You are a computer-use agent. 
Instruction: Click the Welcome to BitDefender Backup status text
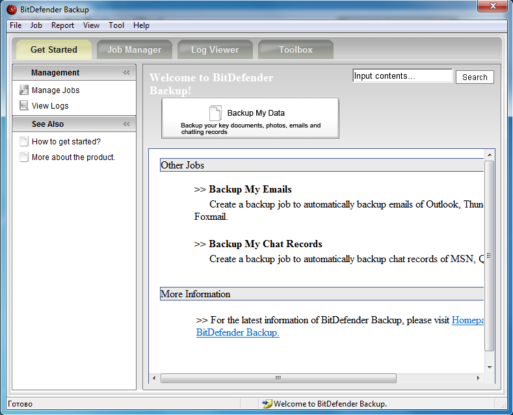pos(330,404)
